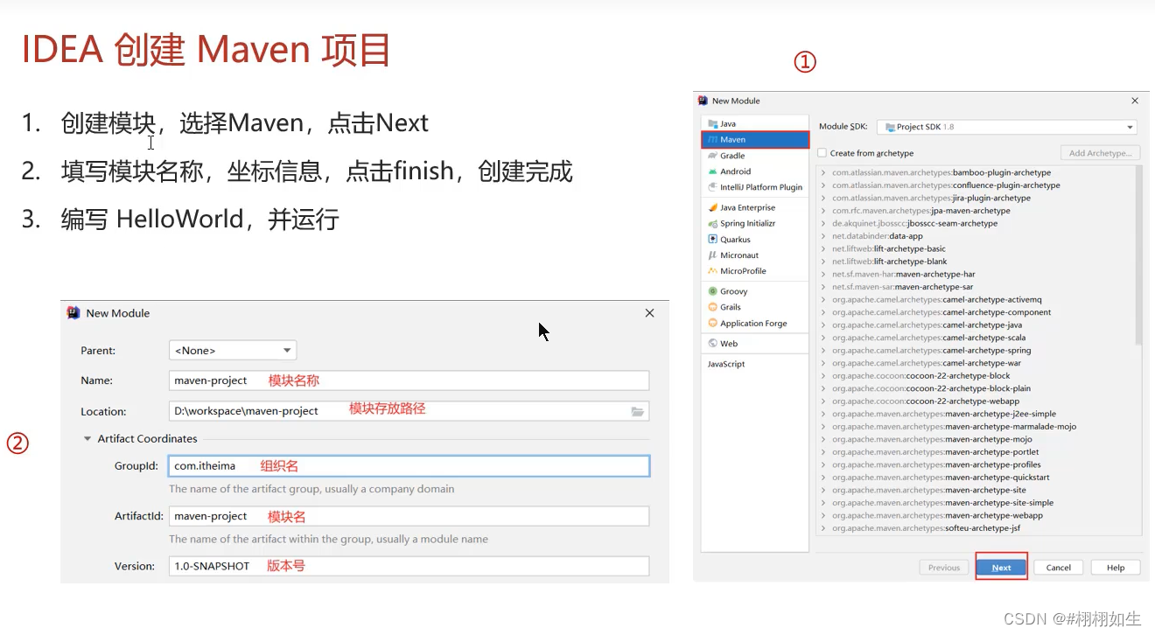Click the Application Forge icon
Screen dimensions: 1155x635
(x=713, y=323)
